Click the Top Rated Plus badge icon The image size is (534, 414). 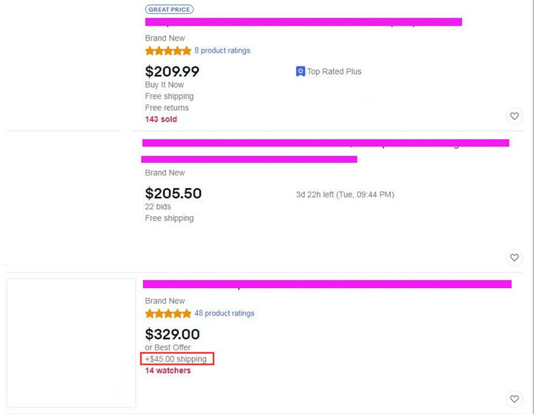(300, 72)
